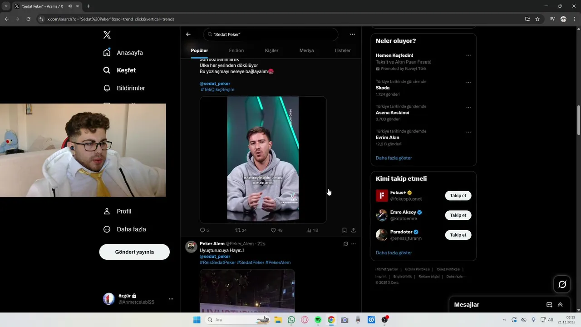
Task: Mute tab via speaker icon on tab
Action: coord(70,6)
